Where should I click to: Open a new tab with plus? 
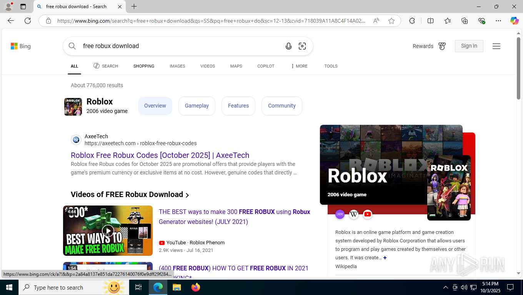pyautogui.click(x=134, y=7)
